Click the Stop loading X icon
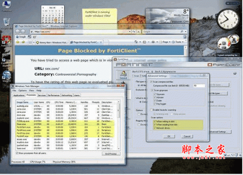Image resolution: width=243 pixels, height=175 pixels. pyautogui.click(x=139, y=32)
